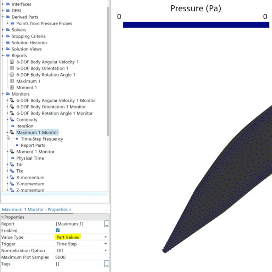272x272 pixels.
Task: Open the Normalization Option dropdown
Action: pos(106,250)
